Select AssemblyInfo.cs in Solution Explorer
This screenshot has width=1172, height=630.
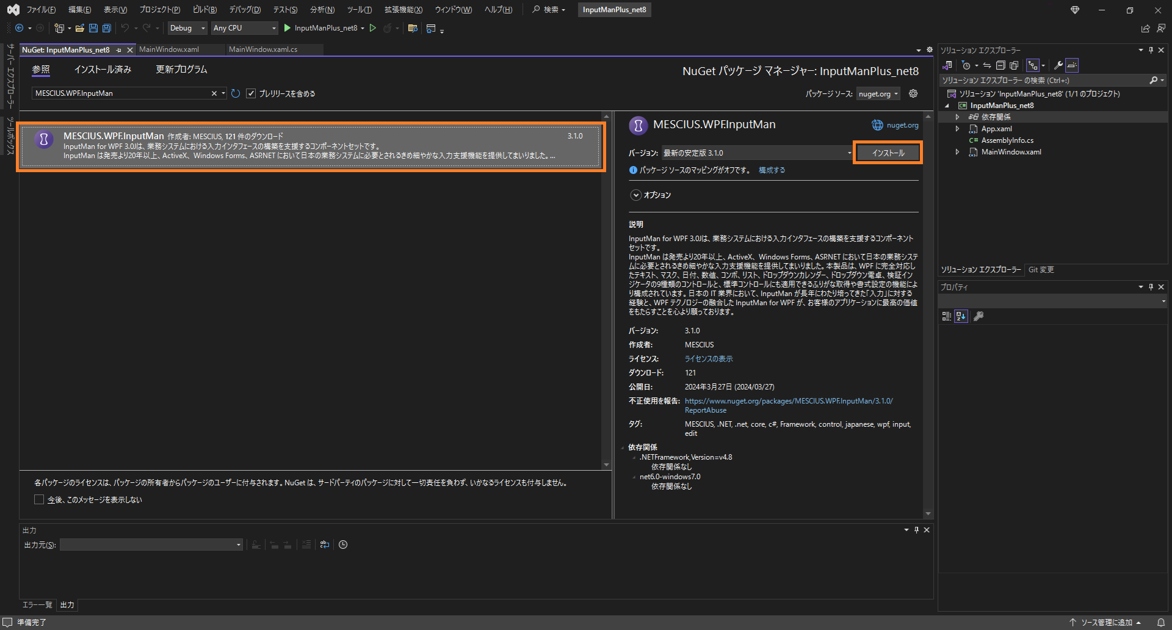[x=1007, y=140]
